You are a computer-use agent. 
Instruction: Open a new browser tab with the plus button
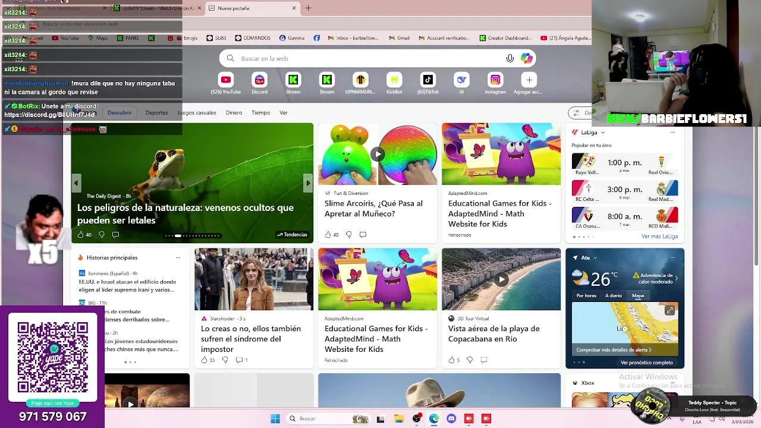coord(308,8)
